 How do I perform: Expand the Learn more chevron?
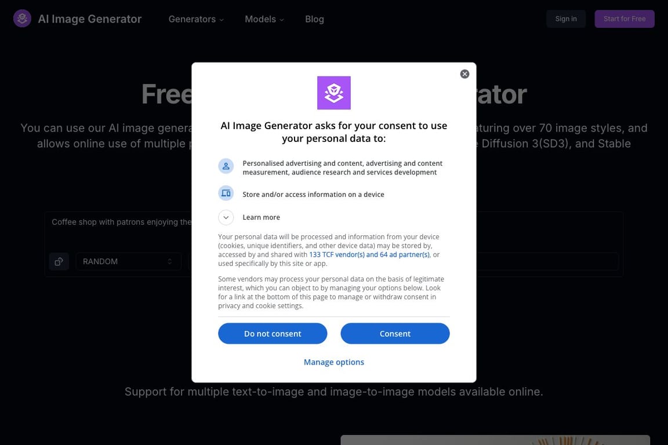pyautogui.click(x=226, y=218)
